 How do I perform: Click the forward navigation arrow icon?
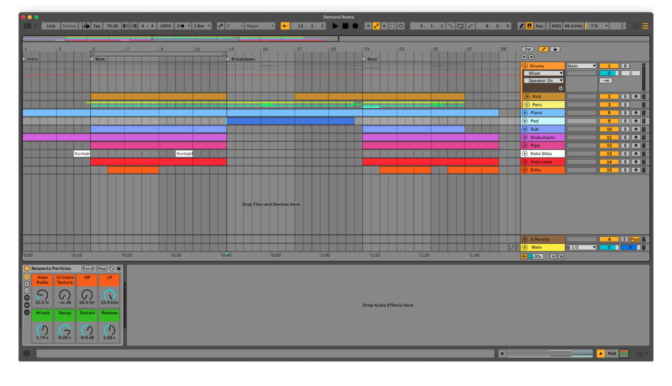click(x=531, y=57)
